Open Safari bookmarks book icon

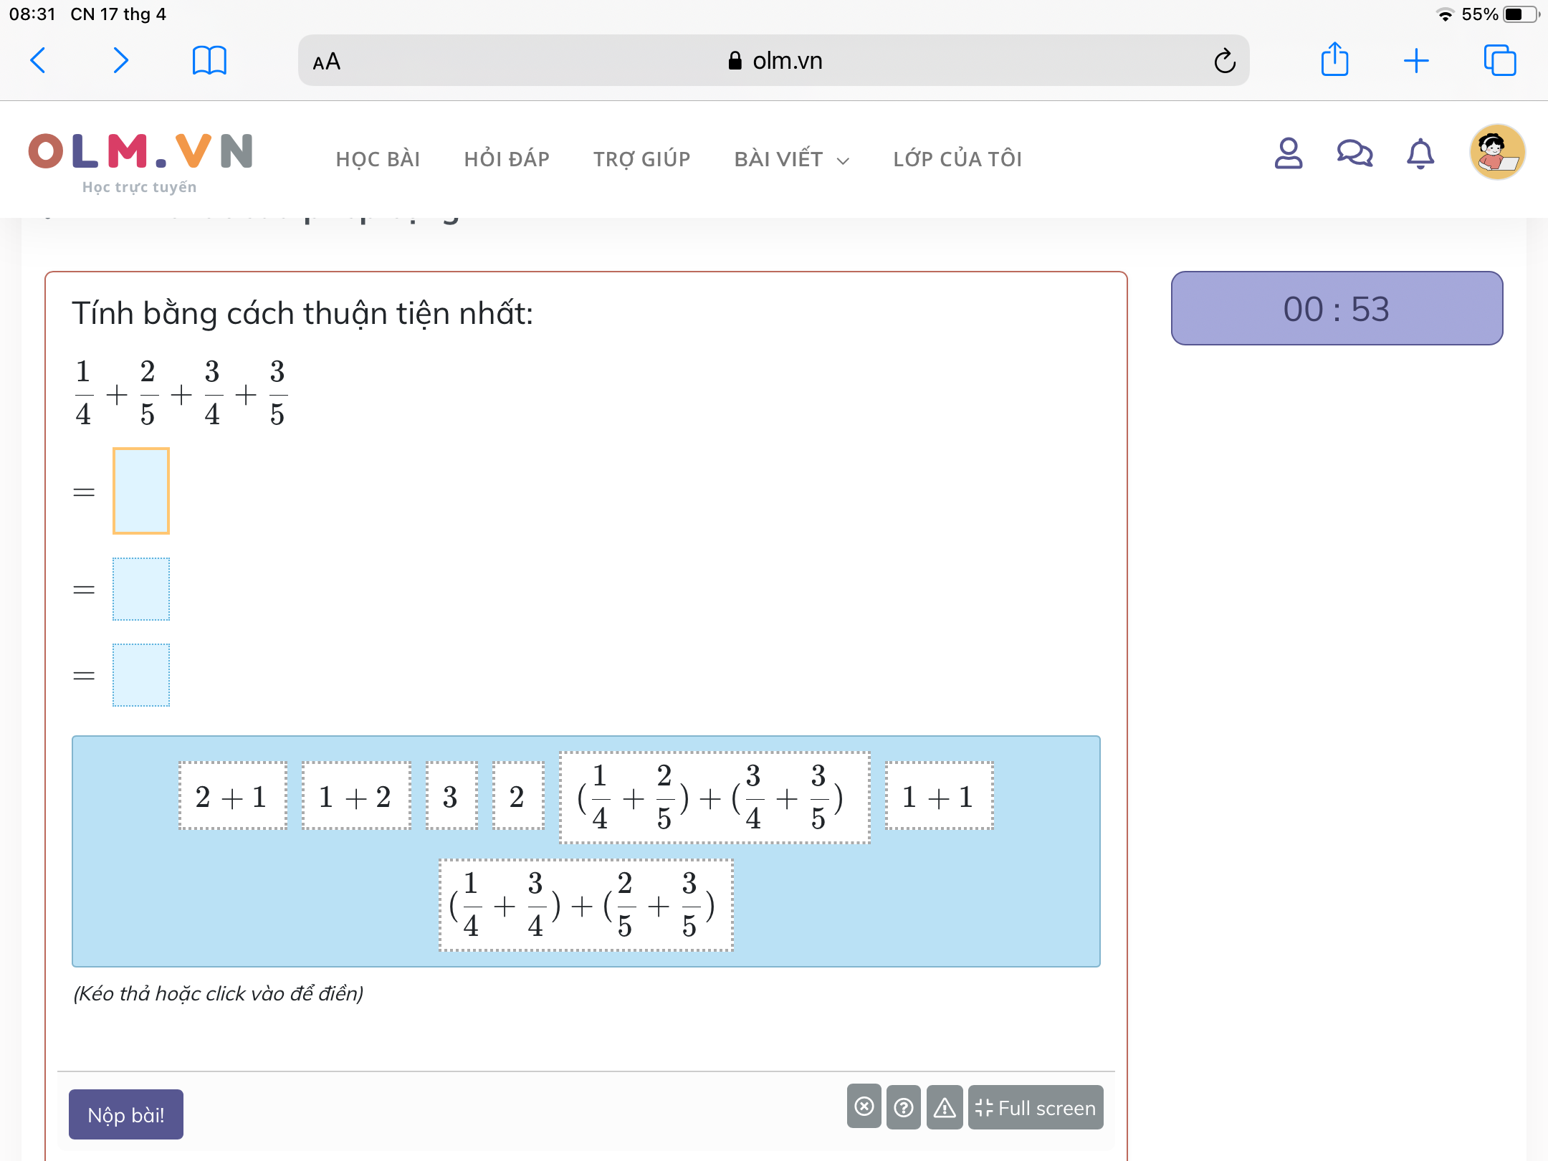click(x=209, y=60)
